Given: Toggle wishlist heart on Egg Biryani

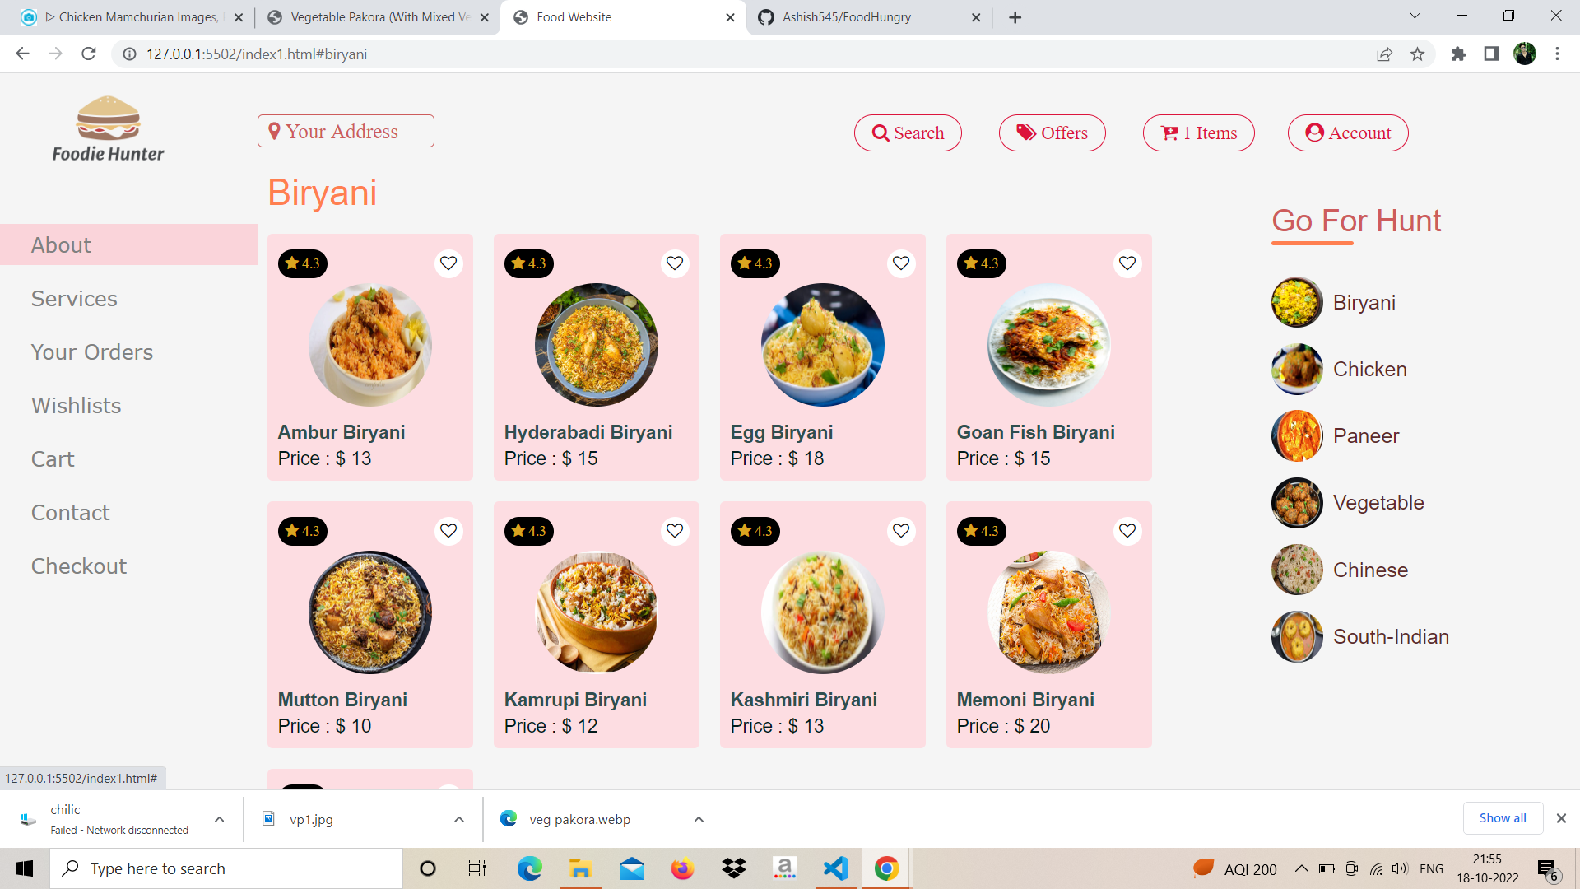Looking at the screenshot, I should [x=901, y=263].
